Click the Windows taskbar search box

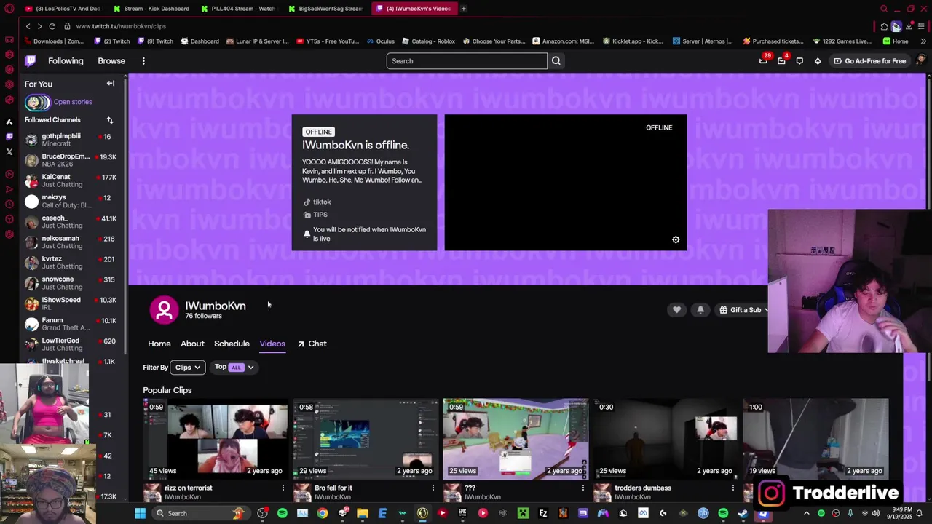(x=200, y=513)
